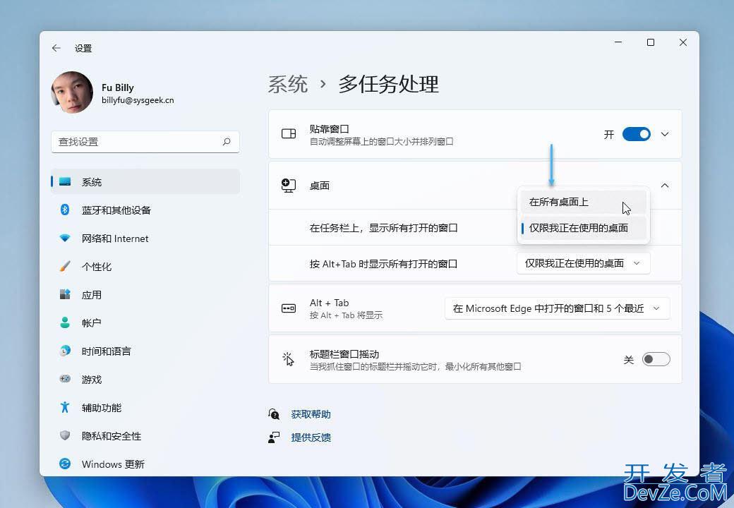Open the apps icon for 应用

pyautogui.click(x=65, y=294)
